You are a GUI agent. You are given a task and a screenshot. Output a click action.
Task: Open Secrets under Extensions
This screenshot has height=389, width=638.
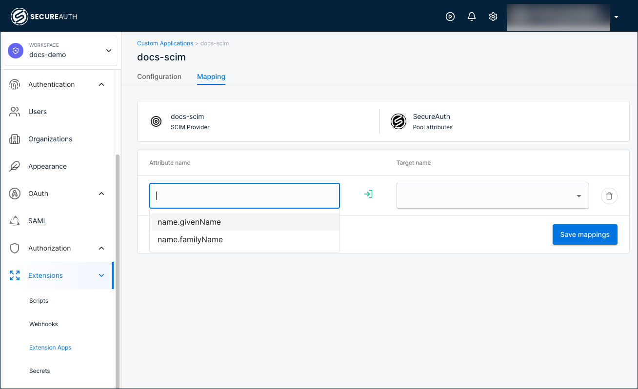coord(40,371)
